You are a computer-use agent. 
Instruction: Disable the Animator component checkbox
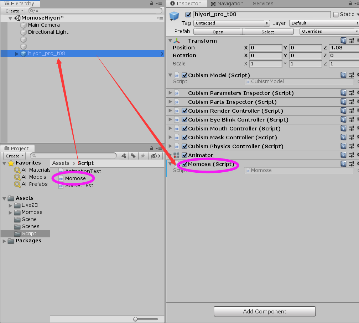click(184, 155)
